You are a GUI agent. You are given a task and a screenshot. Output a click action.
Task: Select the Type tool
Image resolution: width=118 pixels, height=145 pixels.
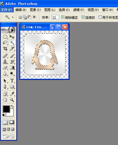12,81
